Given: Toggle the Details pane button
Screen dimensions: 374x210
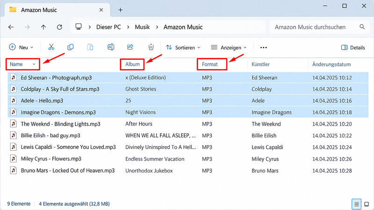Looking at the screenshot, I should point(353,48).
